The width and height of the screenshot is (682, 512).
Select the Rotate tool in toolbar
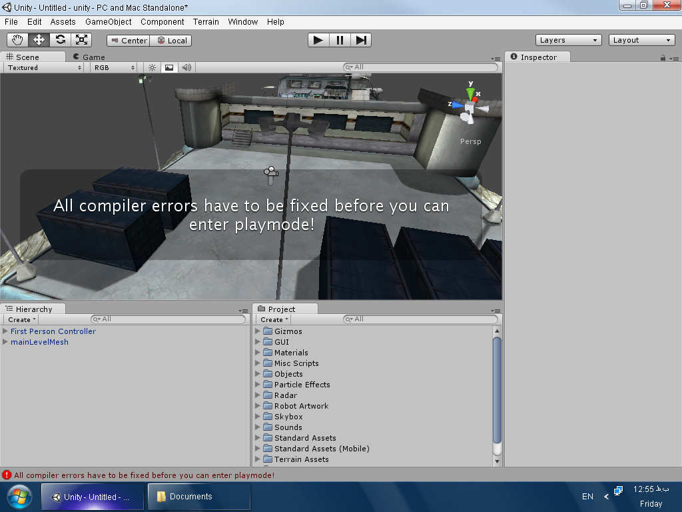(60, 40)
